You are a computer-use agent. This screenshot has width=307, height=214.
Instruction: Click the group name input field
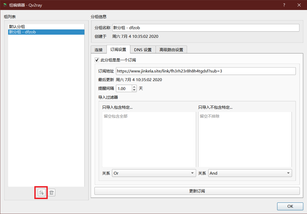tap(206, 28)
